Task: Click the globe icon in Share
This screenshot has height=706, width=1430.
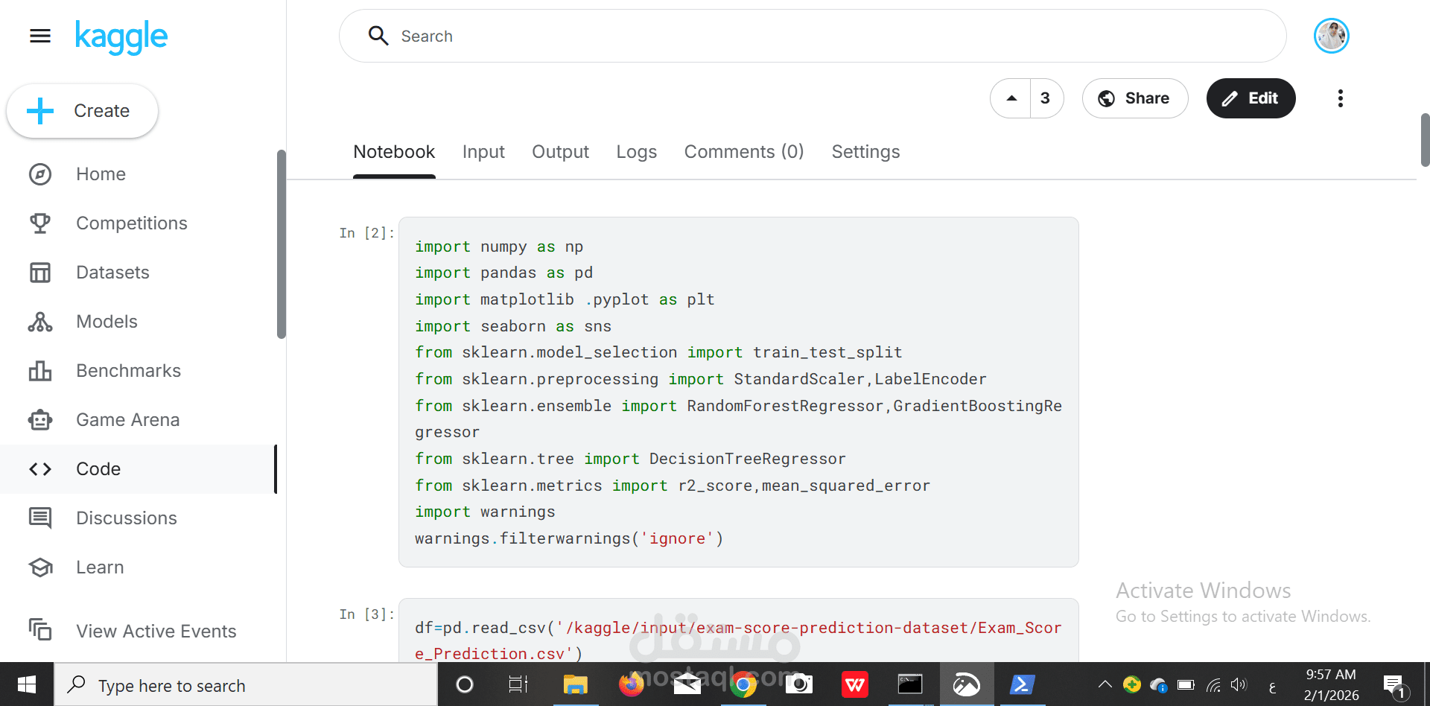Action: click(1107, 98)
